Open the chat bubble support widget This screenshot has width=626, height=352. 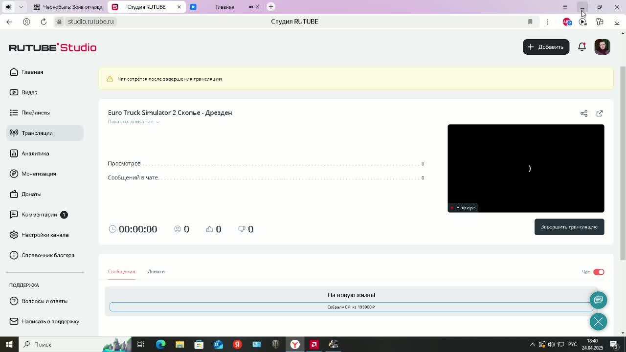(598, 300)
